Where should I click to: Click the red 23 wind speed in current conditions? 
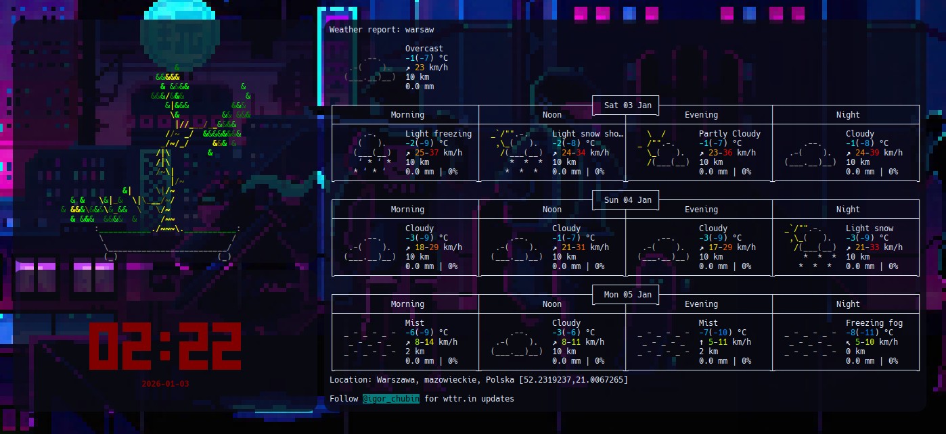click(x=420, y=67)
